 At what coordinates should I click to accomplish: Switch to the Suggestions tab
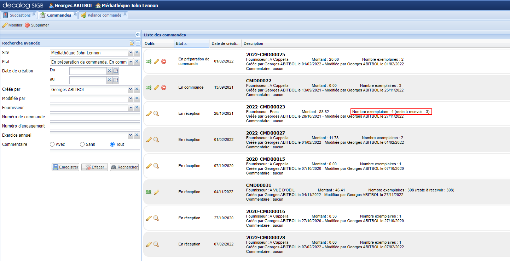19,15
